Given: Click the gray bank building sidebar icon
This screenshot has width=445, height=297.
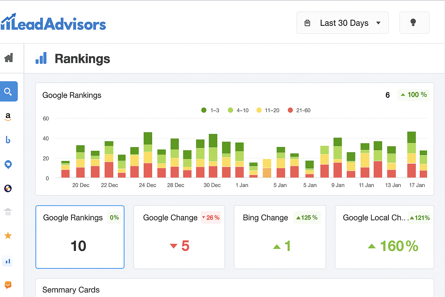Looking at the screenshot, I should [8, 212].
